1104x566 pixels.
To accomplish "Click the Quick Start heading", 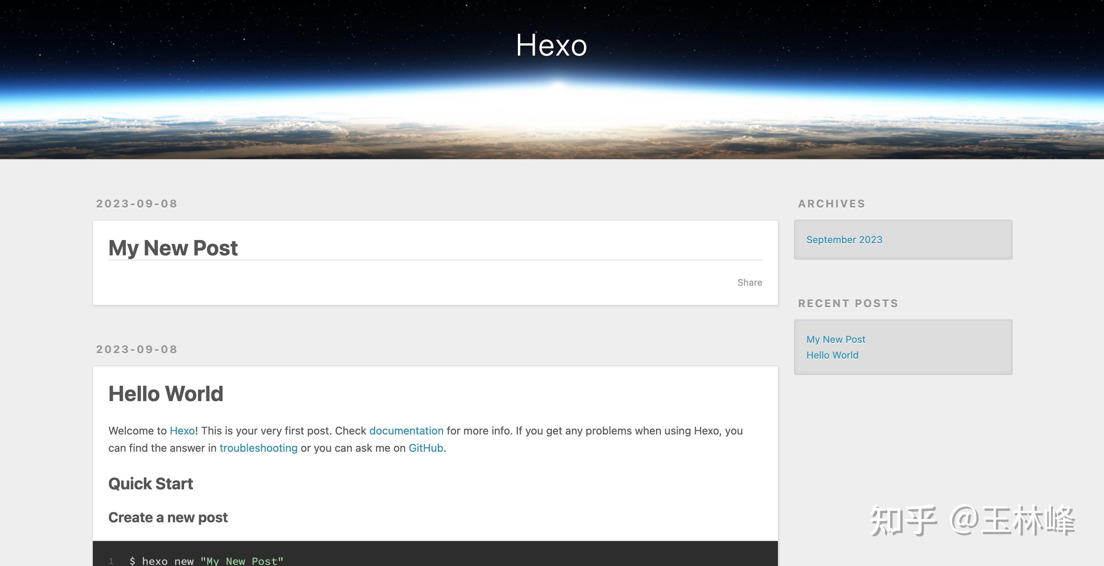I will 150,484.
